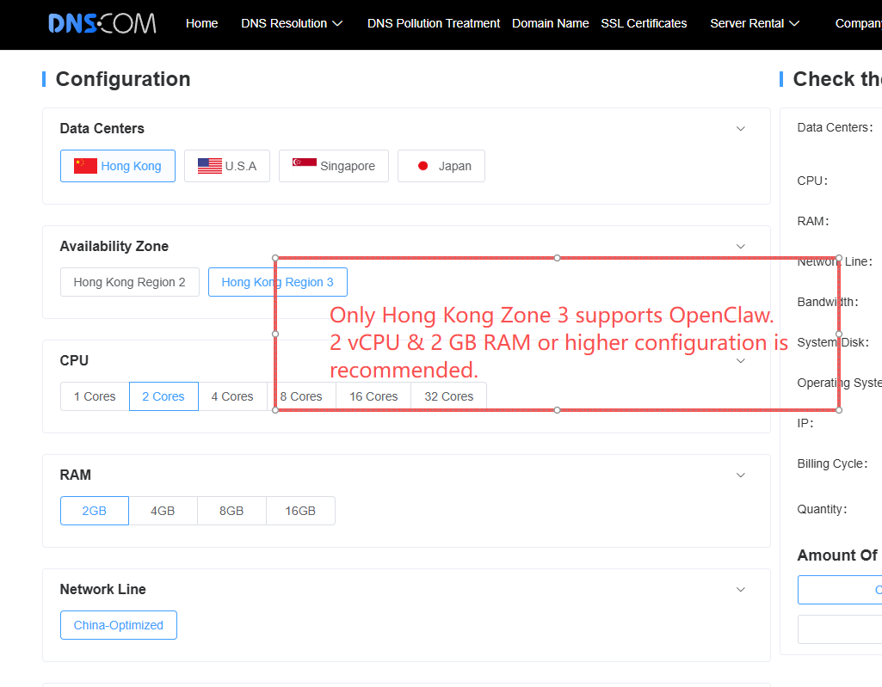882x687 pixels.
Task: Select Hong Kong Region 2 zone
Action: [x=130, y=282]
